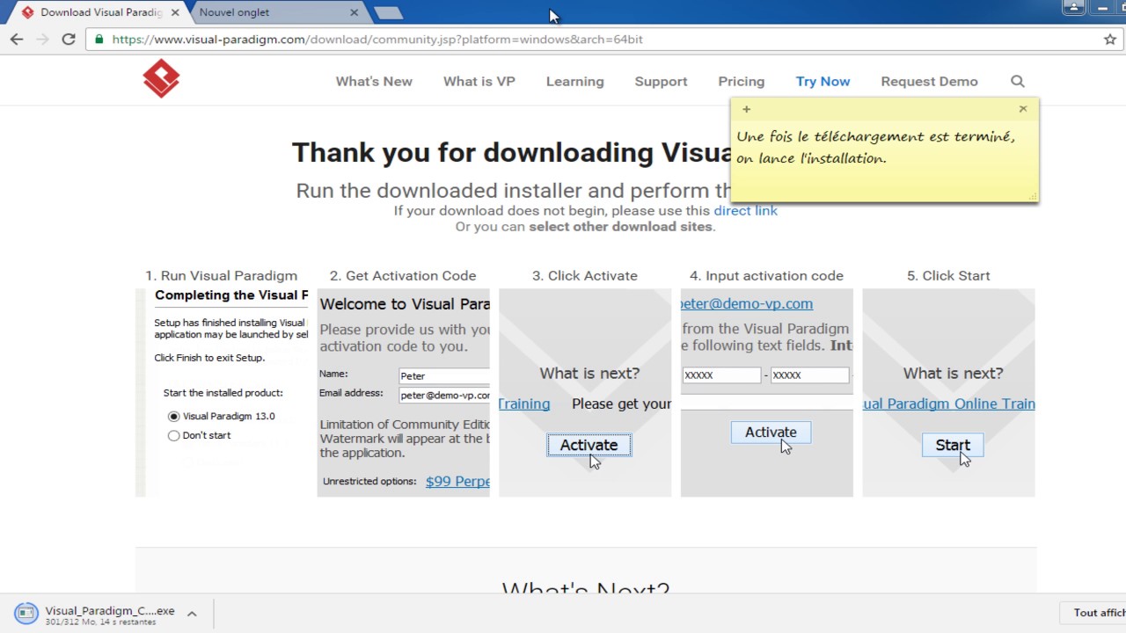Click the sticky note French text
This screenshot has height=633, width=1126.
pos(875,148)
